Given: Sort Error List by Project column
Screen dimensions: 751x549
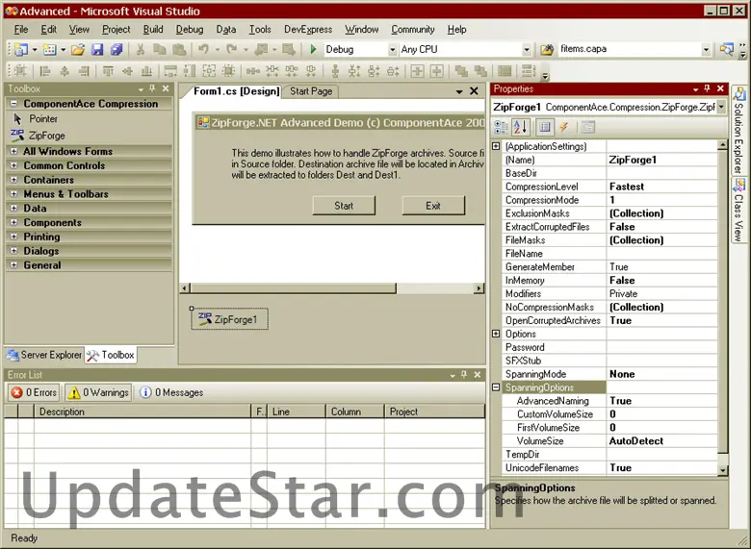Looking at the screenshot, I should 434,412.
